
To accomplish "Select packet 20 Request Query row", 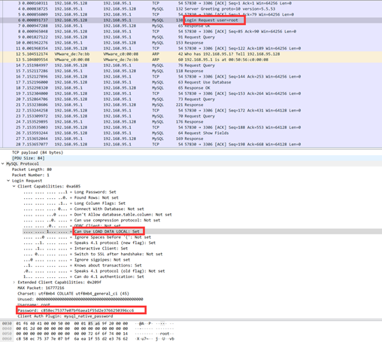I will coord(192,99).
